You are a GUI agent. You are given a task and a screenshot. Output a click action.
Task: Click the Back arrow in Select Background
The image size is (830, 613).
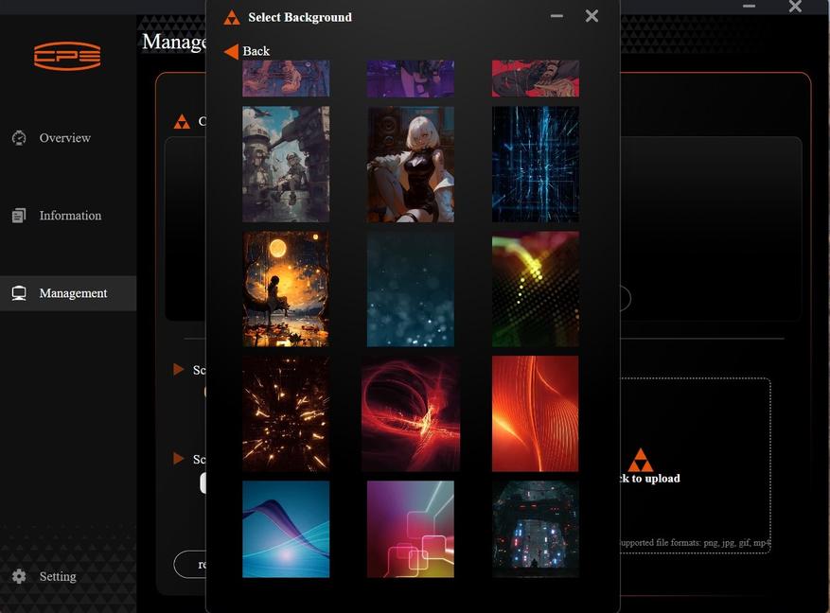pyautogui.click(x=231, y=51)
